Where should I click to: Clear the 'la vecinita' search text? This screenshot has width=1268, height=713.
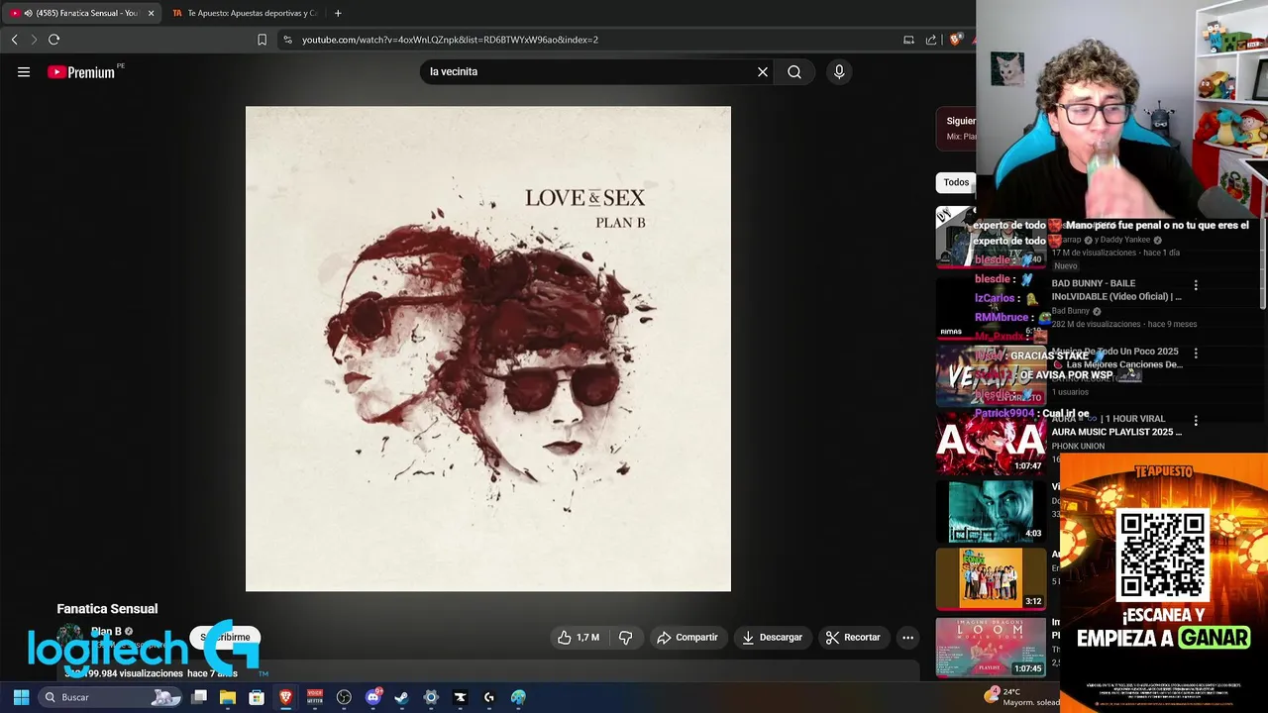tap(763, 71)
